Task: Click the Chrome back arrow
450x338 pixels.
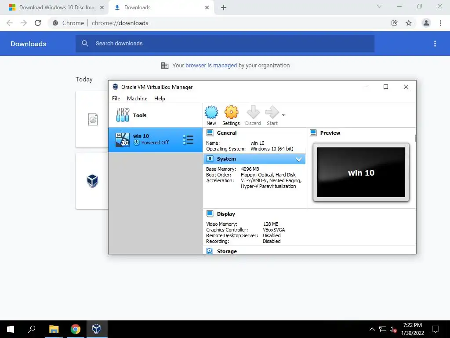Action: [x=10, y=23]
